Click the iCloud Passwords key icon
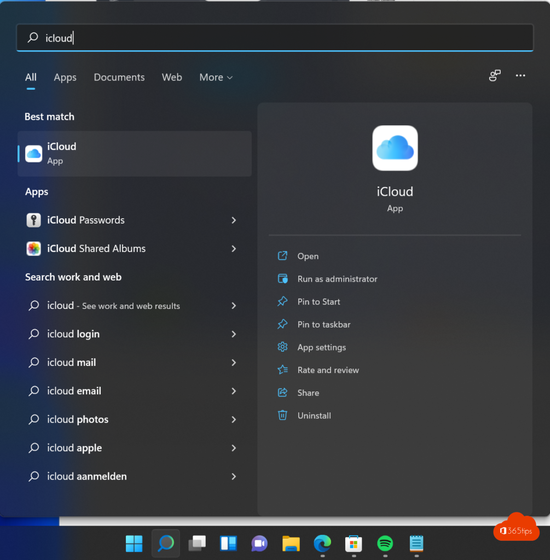 point(34,220)
